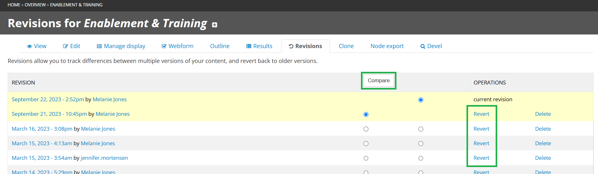Viewport: 598px width, 174px height.
Task: Go to the Outline tab
Action: coord(220,46)
